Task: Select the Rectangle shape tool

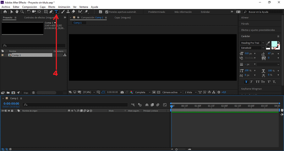Action: [46, 12]
